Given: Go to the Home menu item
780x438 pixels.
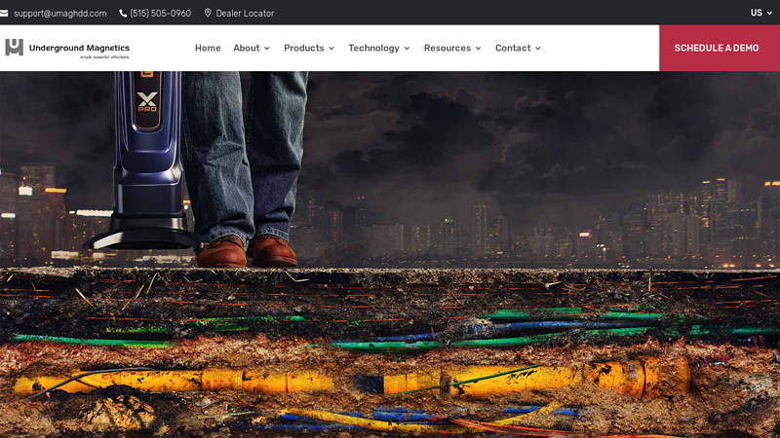Looking at the screenshot, I should (208, 48).
